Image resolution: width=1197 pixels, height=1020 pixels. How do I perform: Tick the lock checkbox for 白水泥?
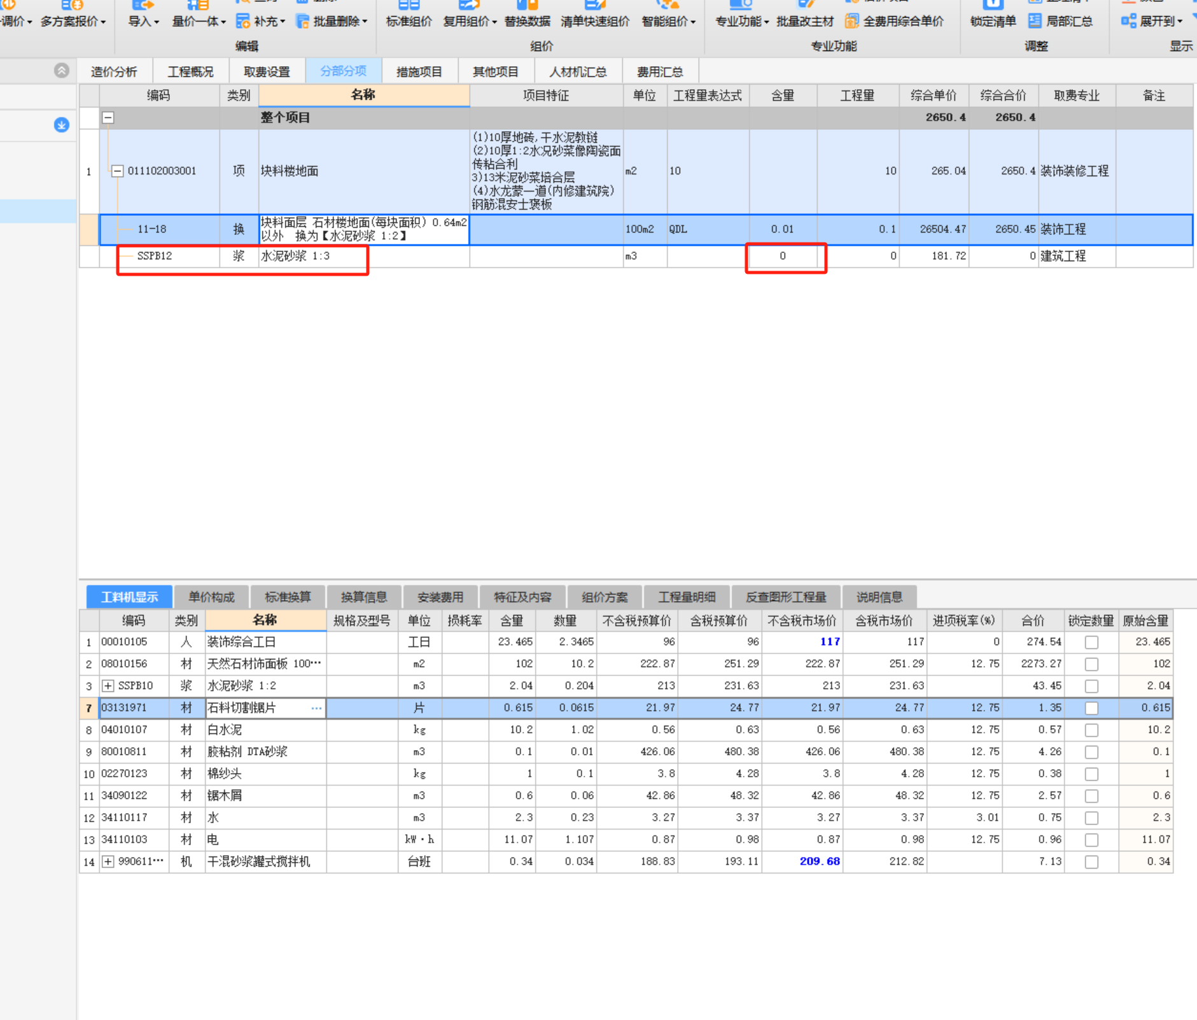tap(1091, 730)
